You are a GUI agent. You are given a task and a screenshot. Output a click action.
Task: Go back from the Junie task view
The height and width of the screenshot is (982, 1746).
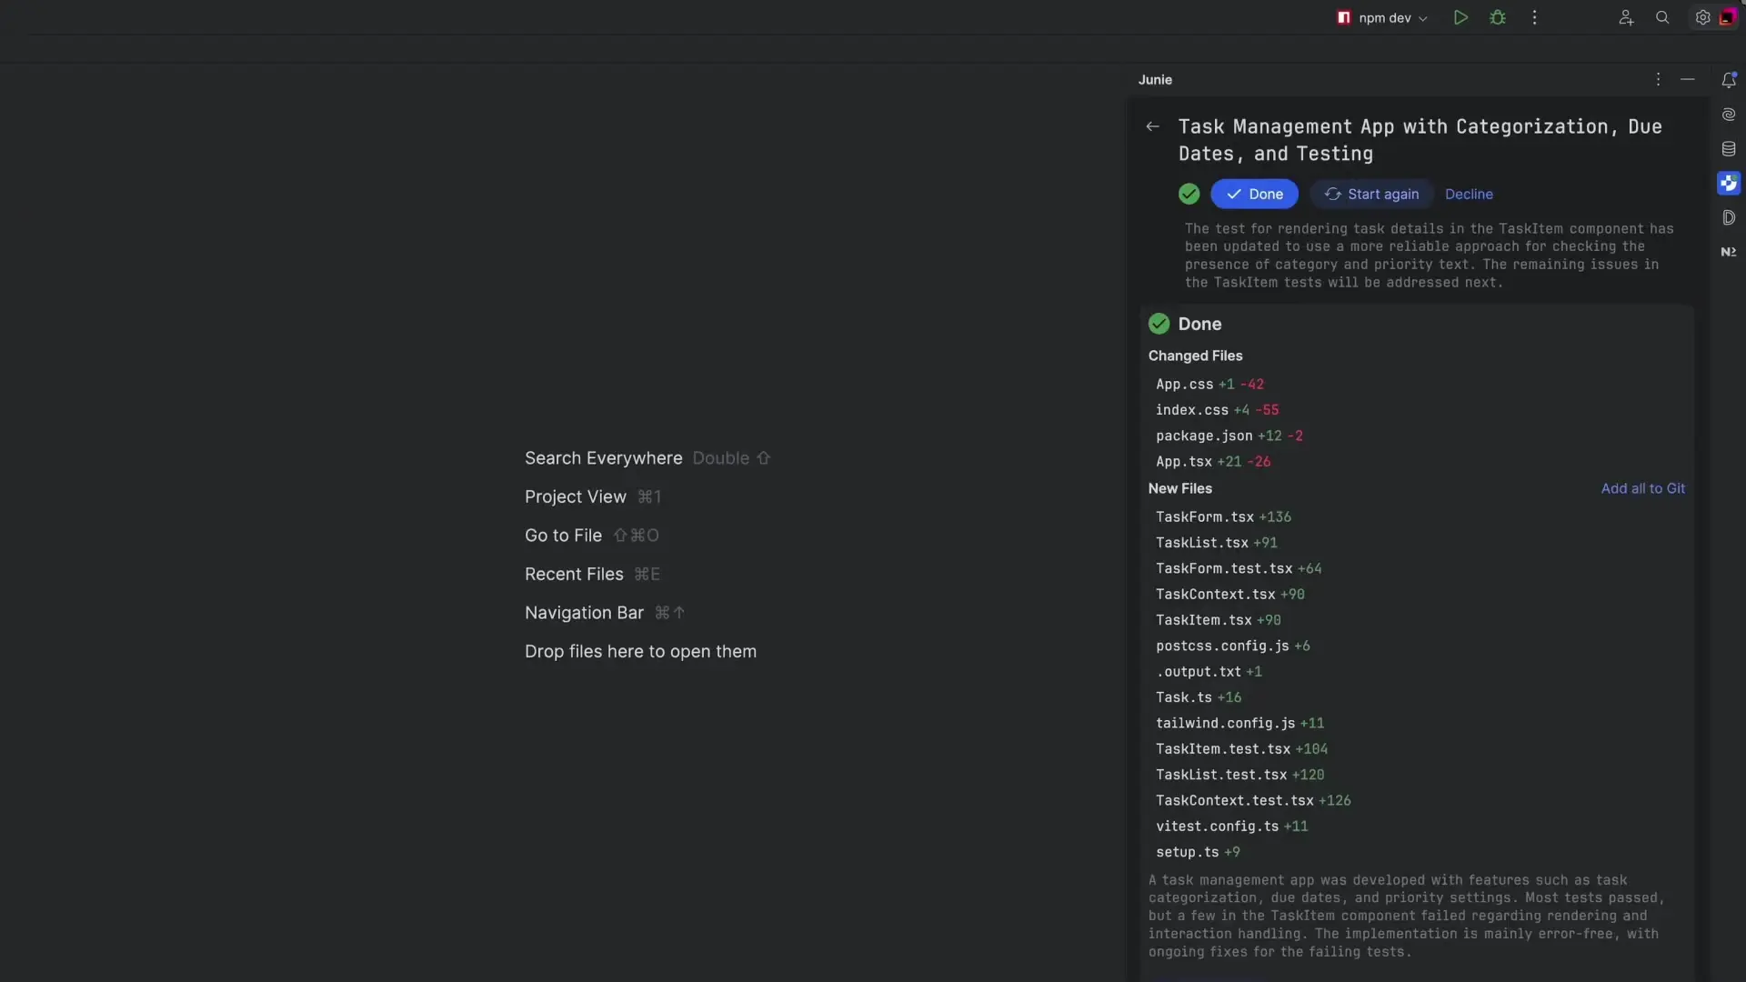[x=1152, y=126]
